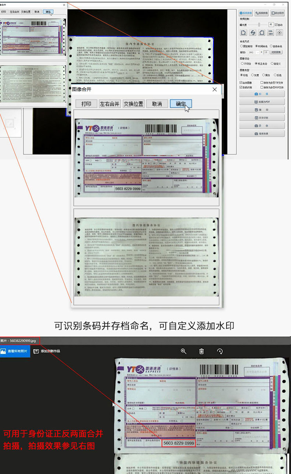The height and width of the screenshot is (474, 291).
Task: Maximize the scanner application window
Action: pos(274,4)
